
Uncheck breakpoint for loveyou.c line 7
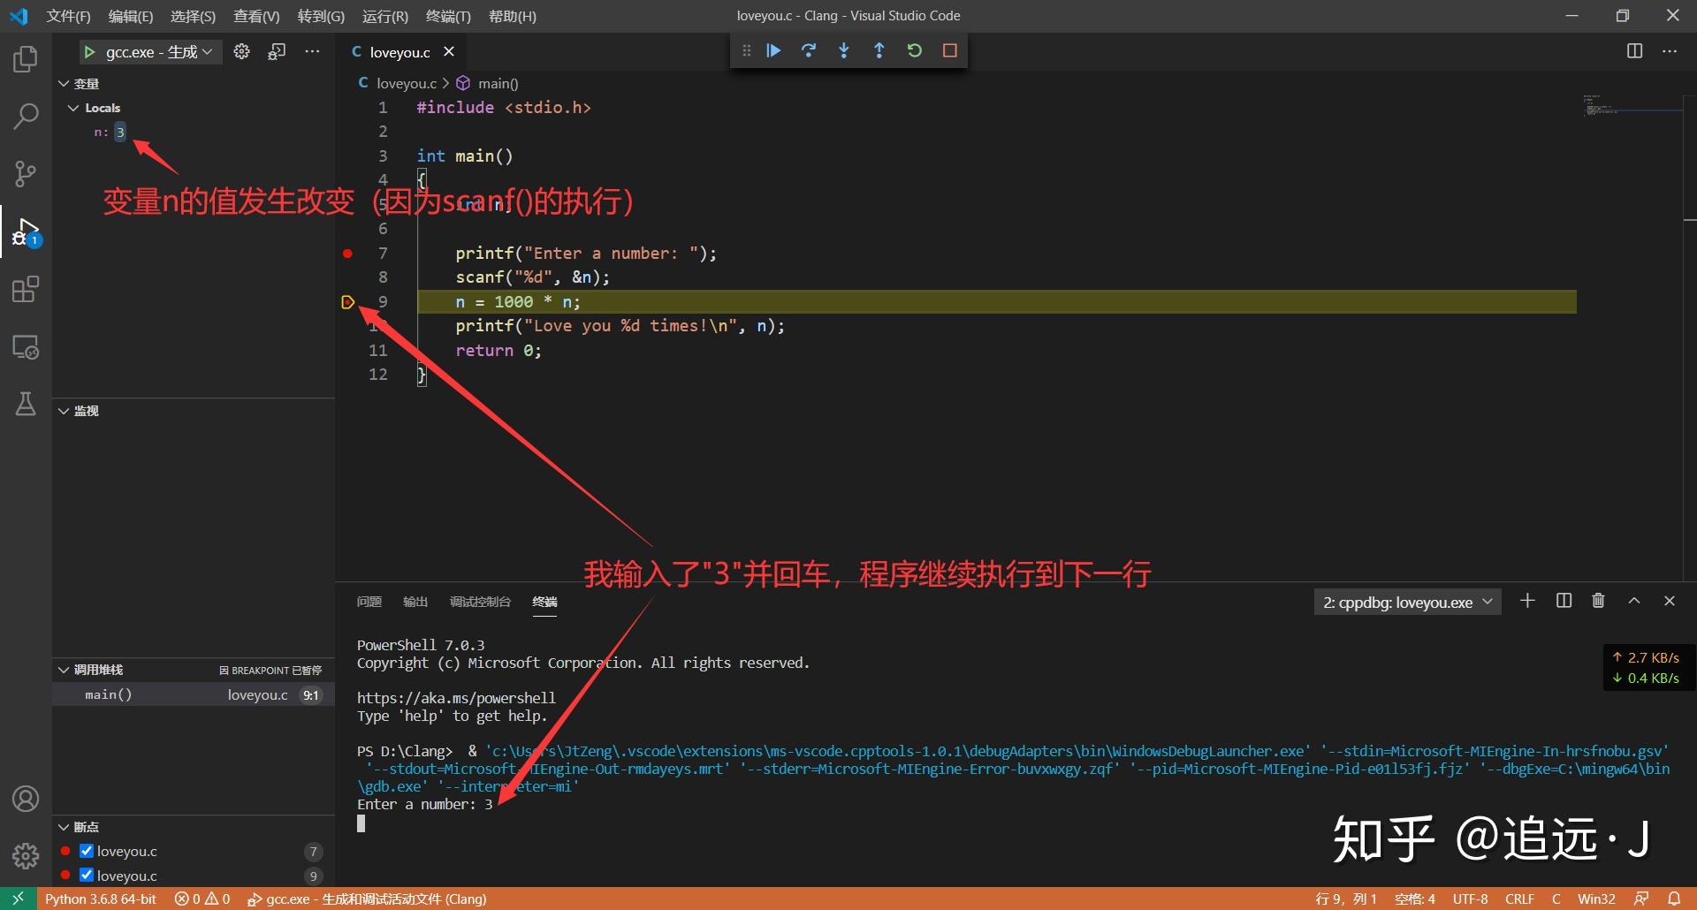[87, 851]
